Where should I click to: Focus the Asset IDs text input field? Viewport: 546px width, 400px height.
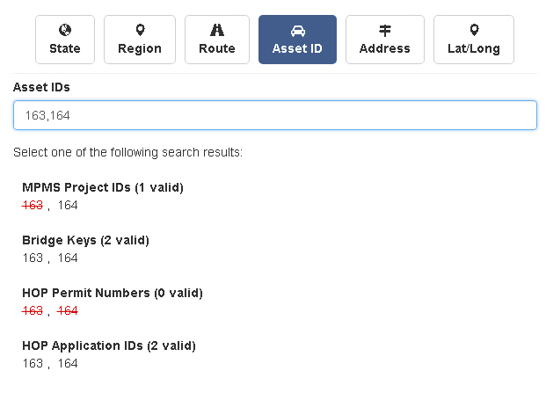274,115
